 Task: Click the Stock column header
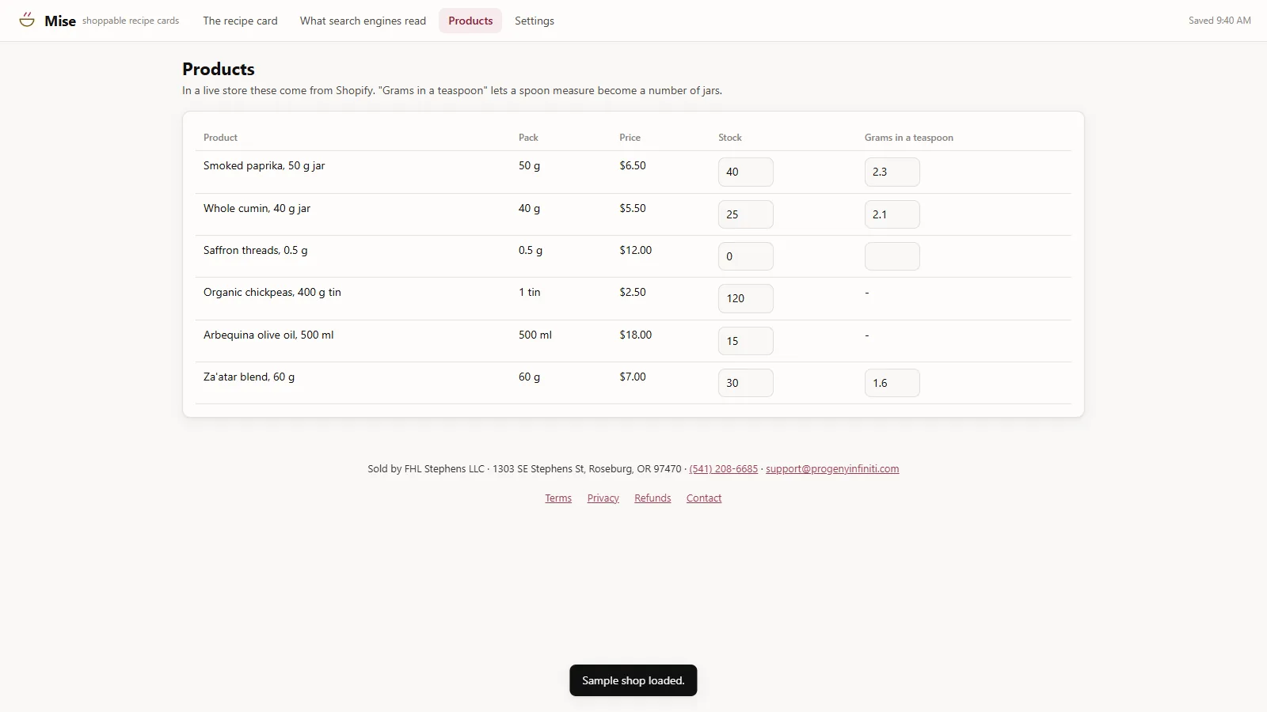[729, 138]
